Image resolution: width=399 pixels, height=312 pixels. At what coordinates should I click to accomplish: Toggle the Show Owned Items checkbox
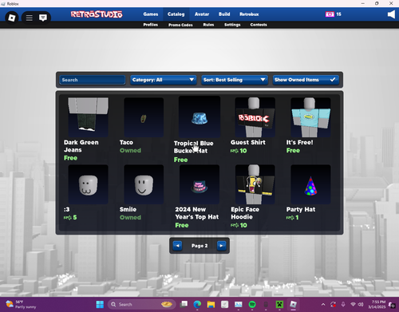pyautogui.click(x=306, y=80)
